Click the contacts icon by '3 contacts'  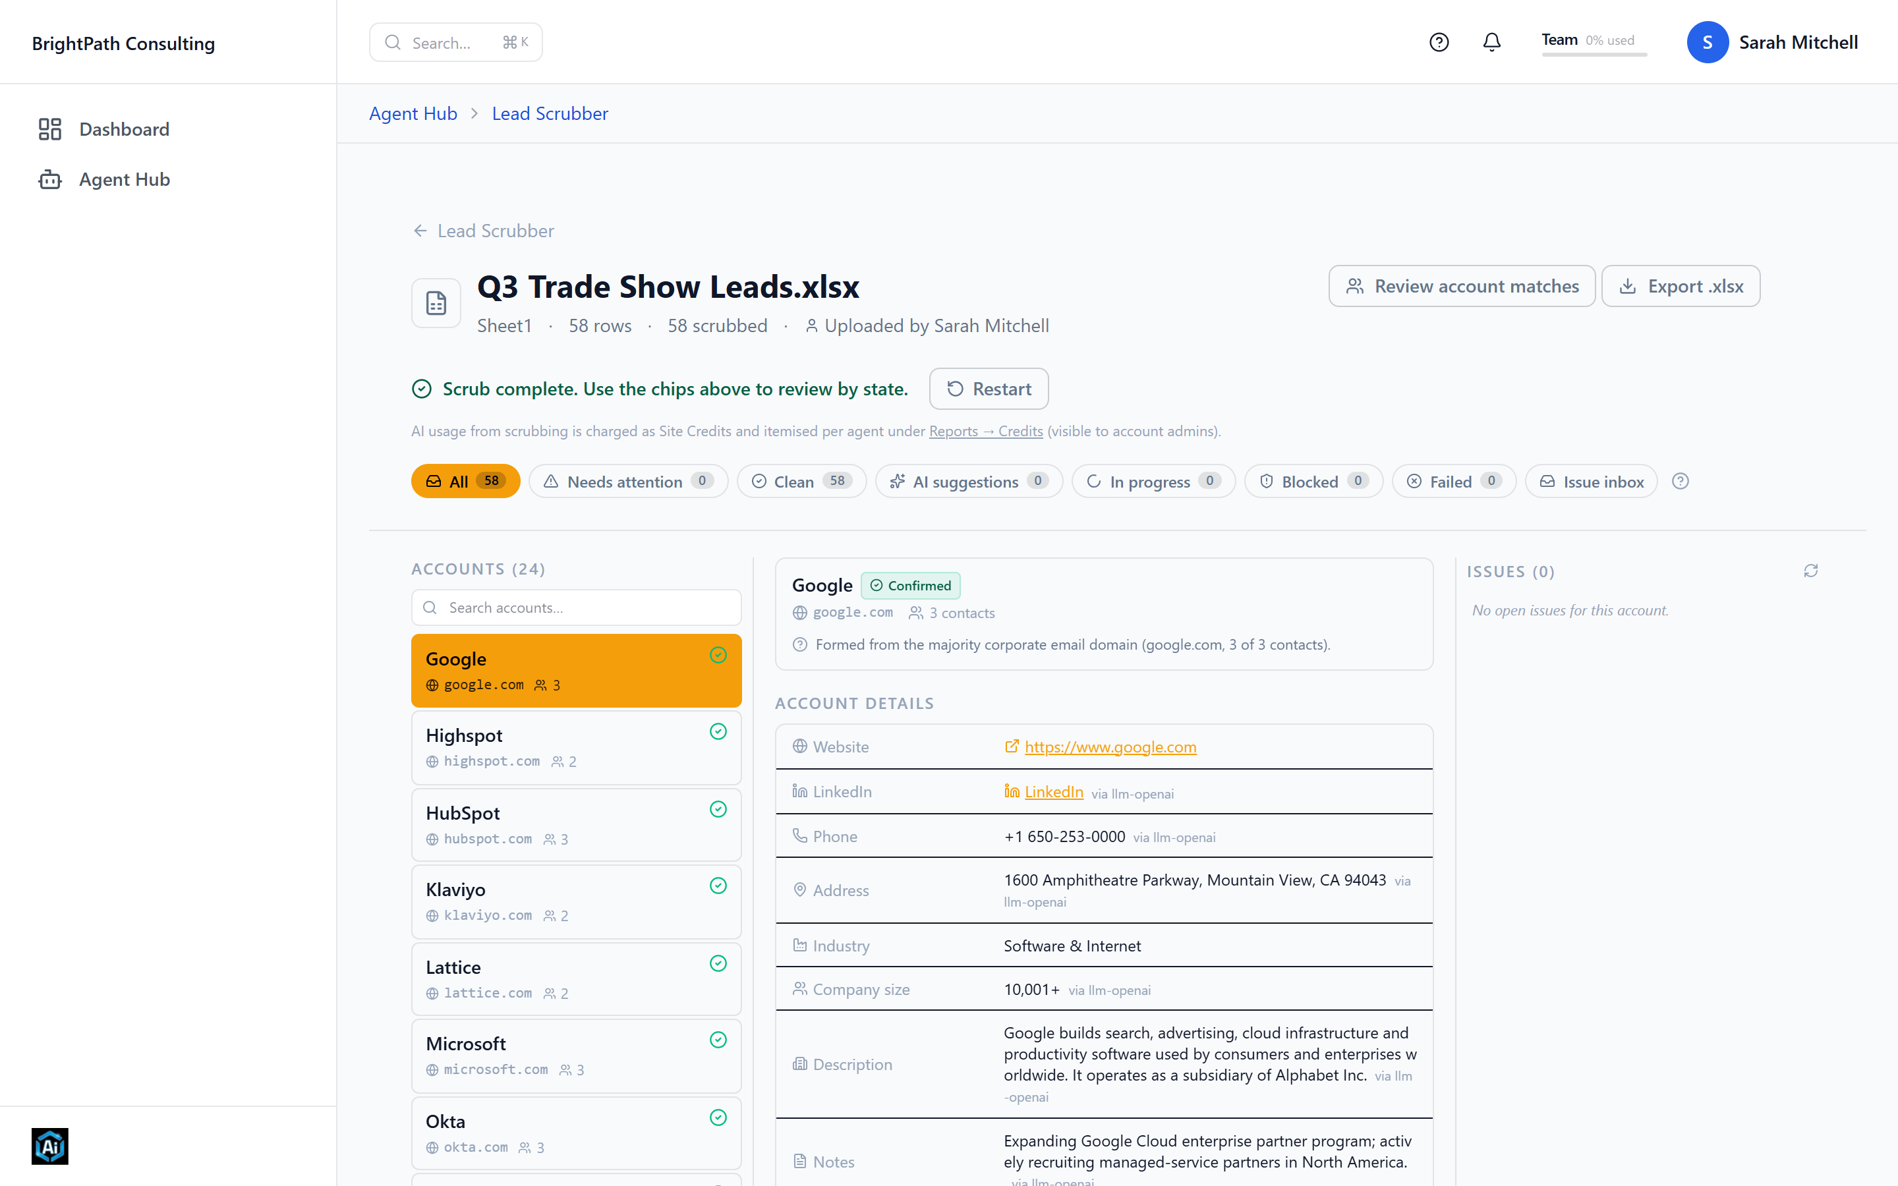pyautogui.click(x=915, y=613)
